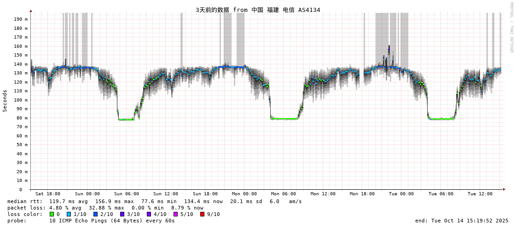Click the green 0 loss color swatch

point(52,214)
